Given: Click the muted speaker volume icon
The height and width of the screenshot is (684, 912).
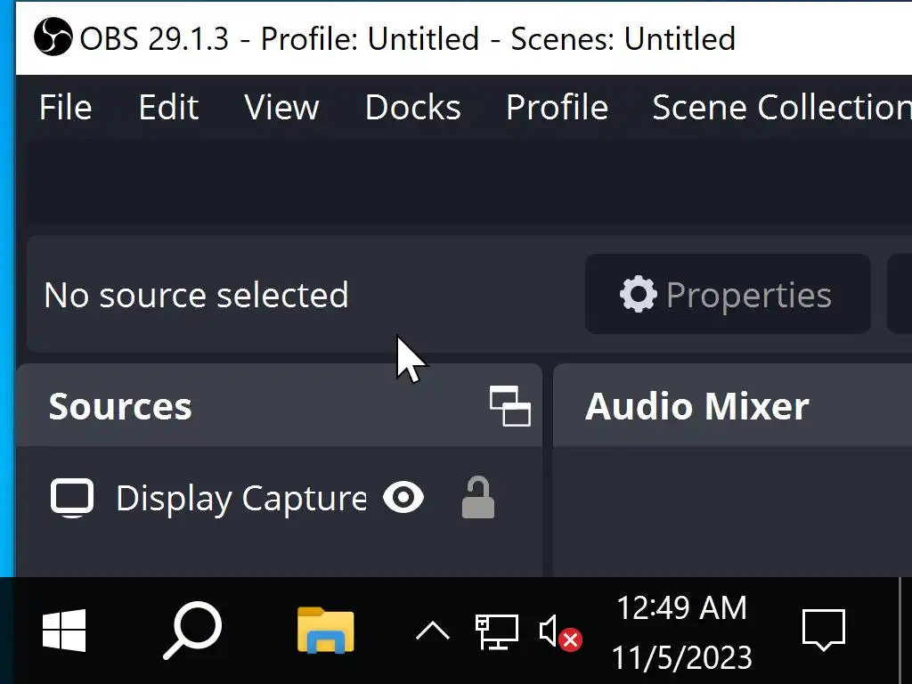Looking at the screenshot, I should (560, 632).
